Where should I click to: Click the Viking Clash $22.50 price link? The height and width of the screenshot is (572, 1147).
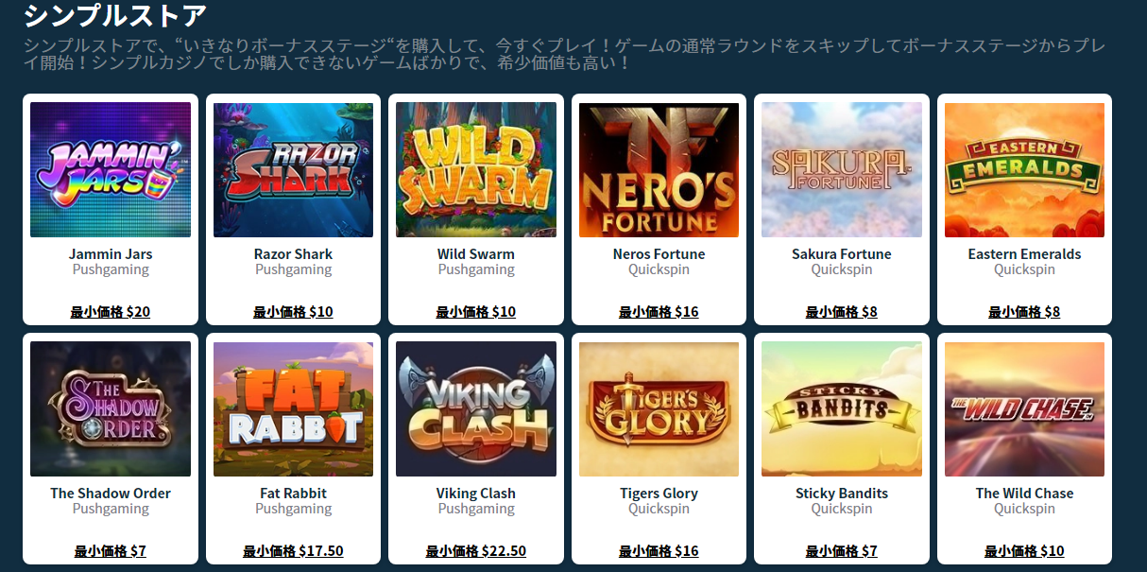coord(476,551)
